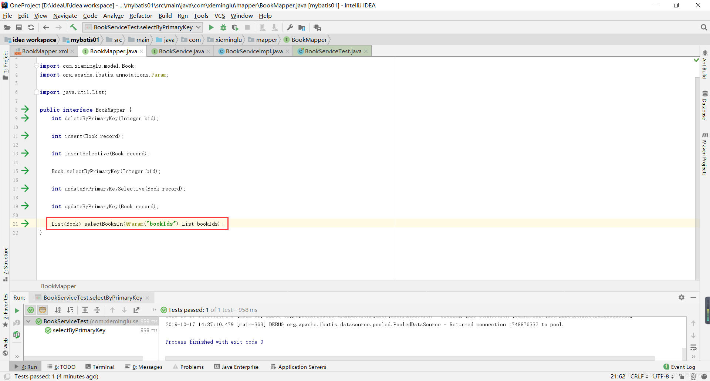The width and height of the screenshot is (710, 381).
Task: Collapse all test tree nodes
Action: pos(97,310)
